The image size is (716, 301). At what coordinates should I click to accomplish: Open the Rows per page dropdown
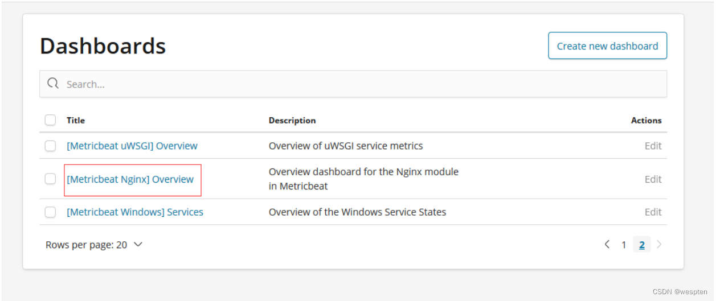(93, 245)
